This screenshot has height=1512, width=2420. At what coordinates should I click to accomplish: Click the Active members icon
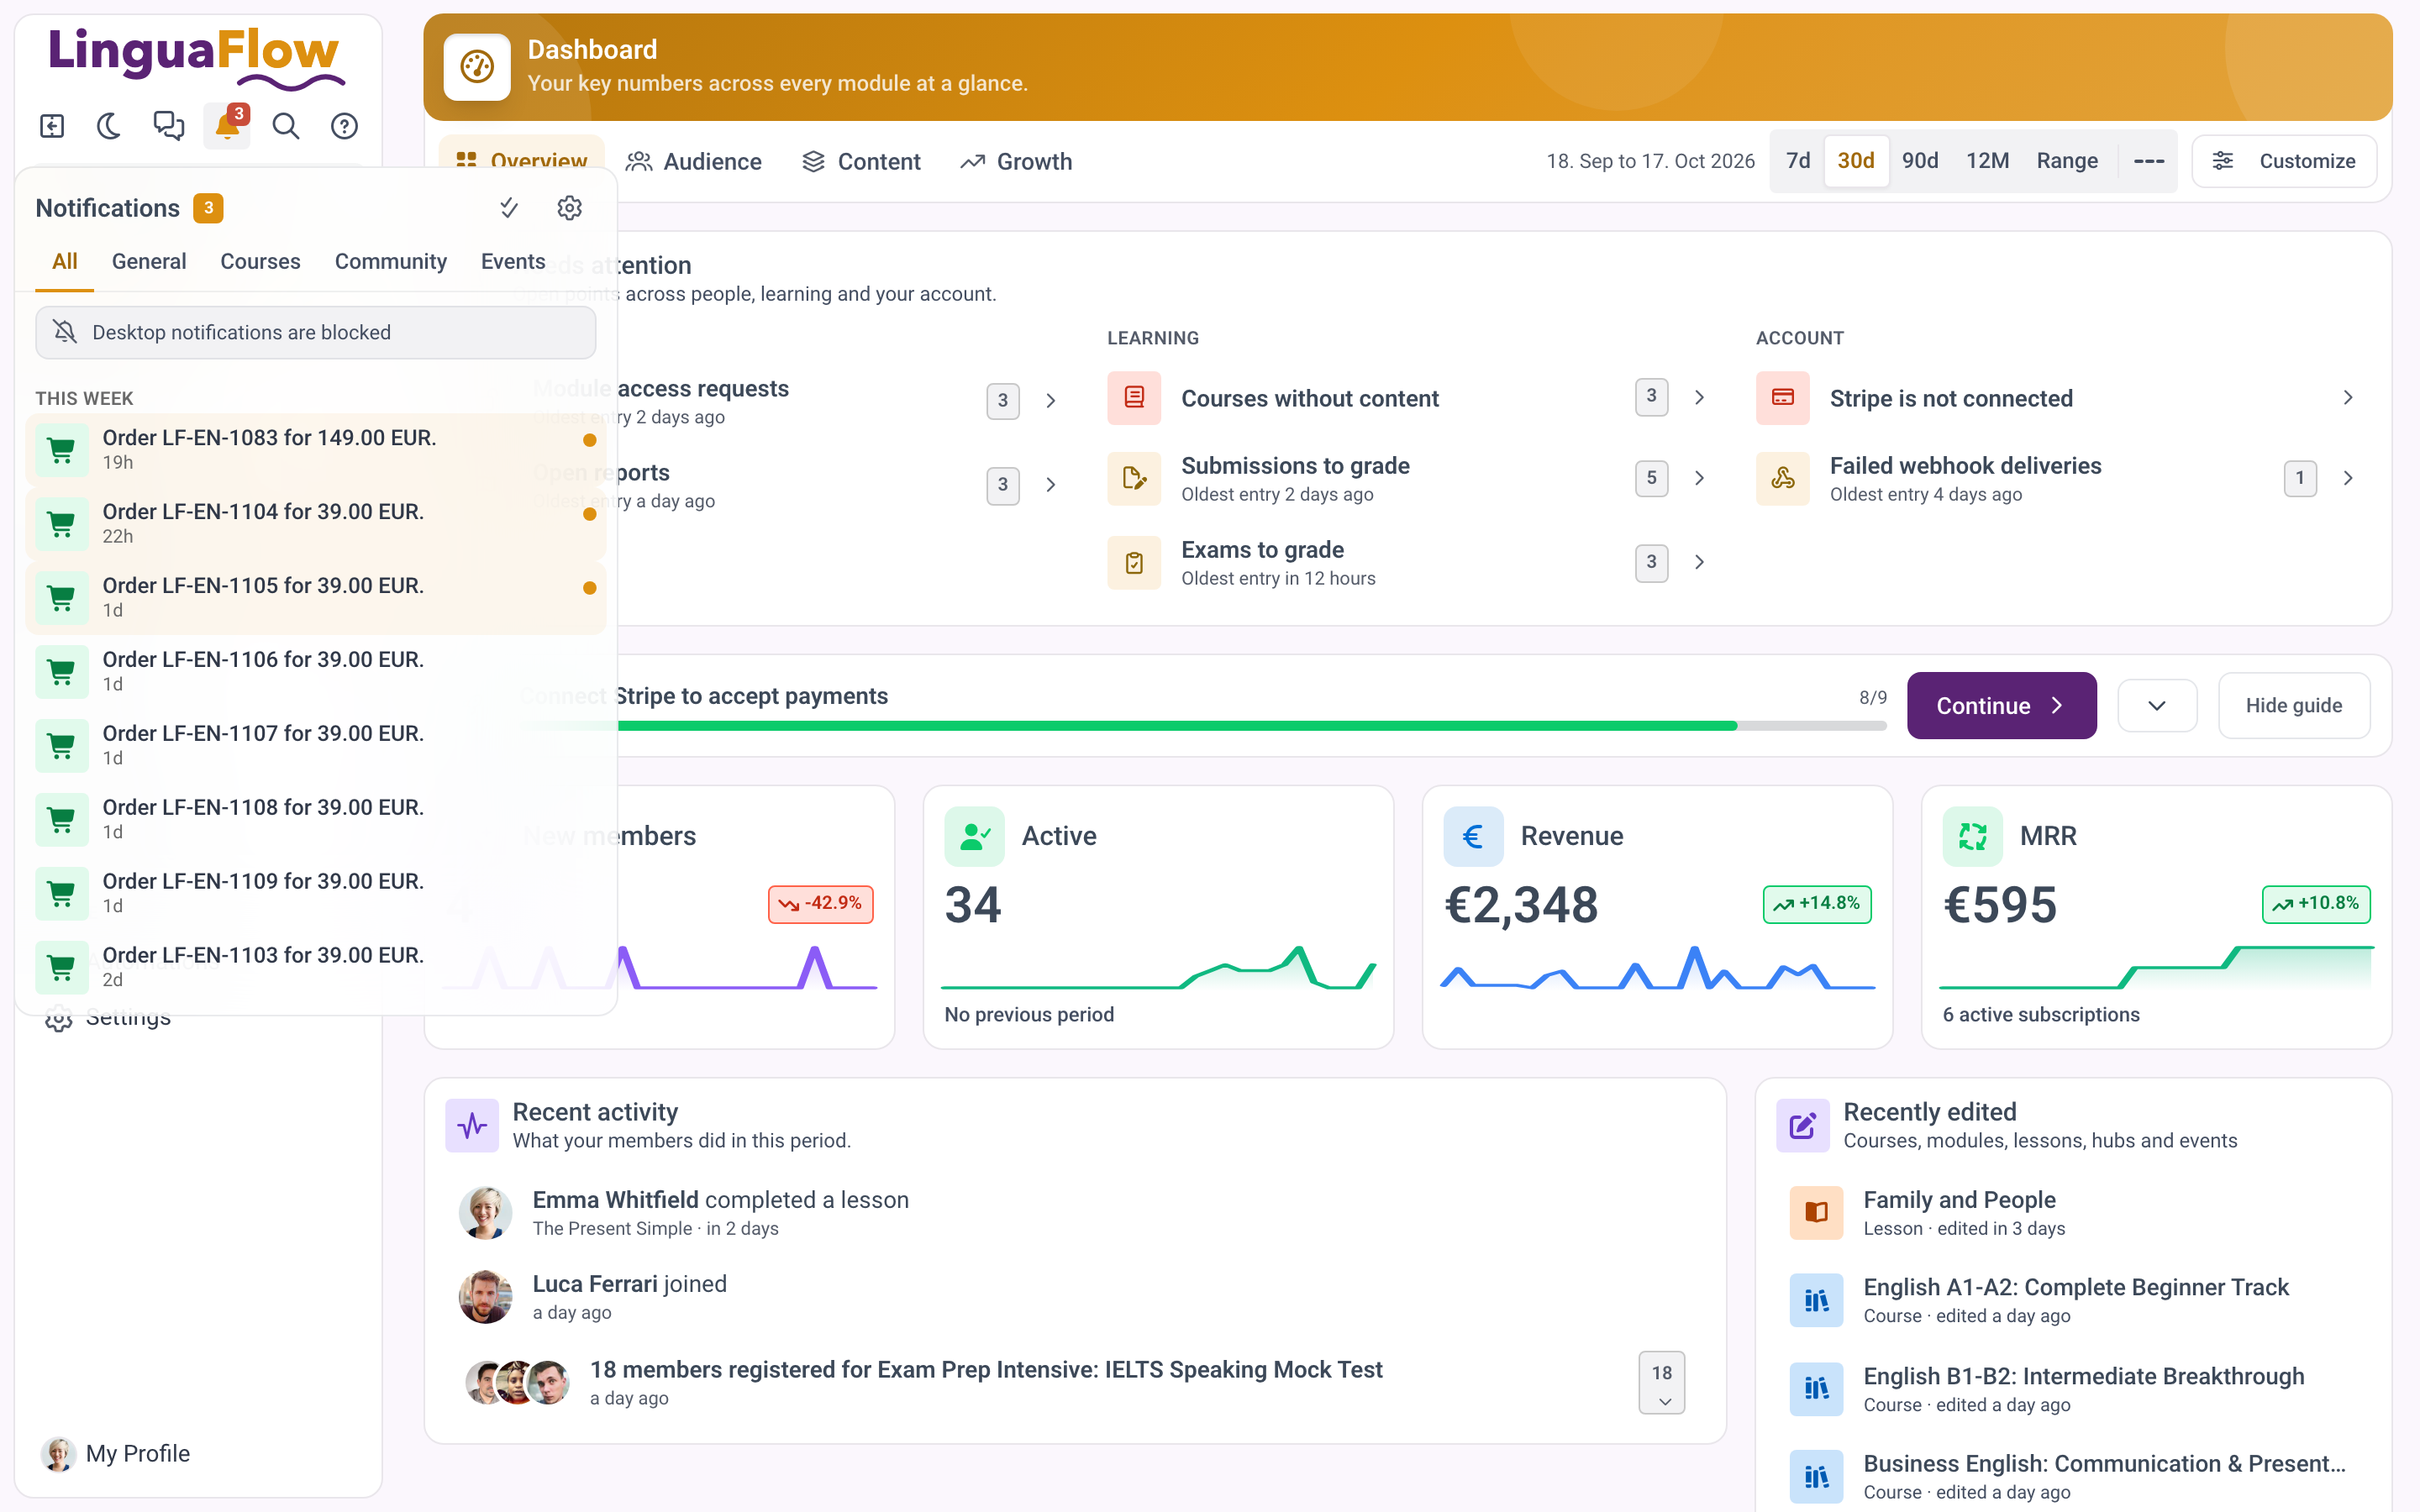[974, 836]
